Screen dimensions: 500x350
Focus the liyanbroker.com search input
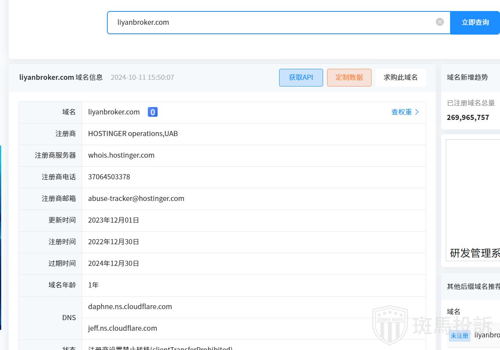click(271, 22)
